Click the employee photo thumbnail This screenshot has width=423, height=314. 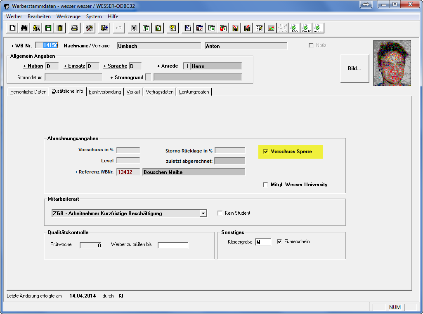[392, 63]
